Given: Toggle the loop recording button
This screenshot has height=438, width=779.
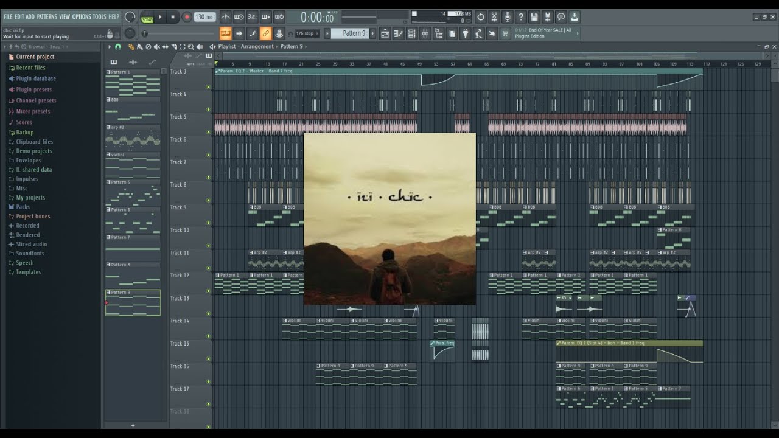Looking at the screenshot, I should pyautogui.click(x=279, y=17).
